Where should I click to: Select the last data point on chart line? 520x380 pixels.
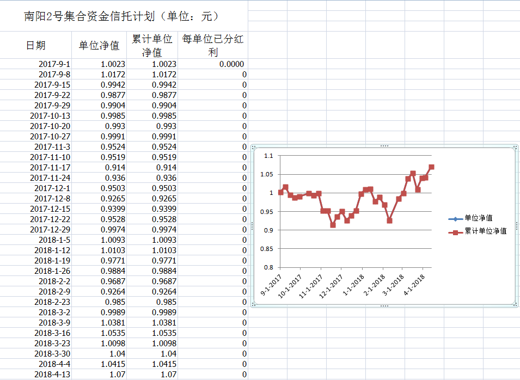431,167
